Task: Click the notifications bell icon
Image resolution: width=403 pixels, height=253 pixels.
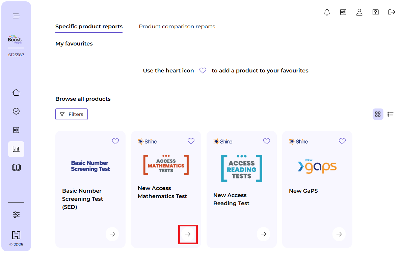Action: (x=327, y=12)
